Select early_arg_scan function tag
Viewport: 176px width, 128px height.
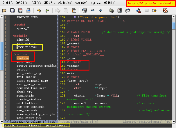29,84
